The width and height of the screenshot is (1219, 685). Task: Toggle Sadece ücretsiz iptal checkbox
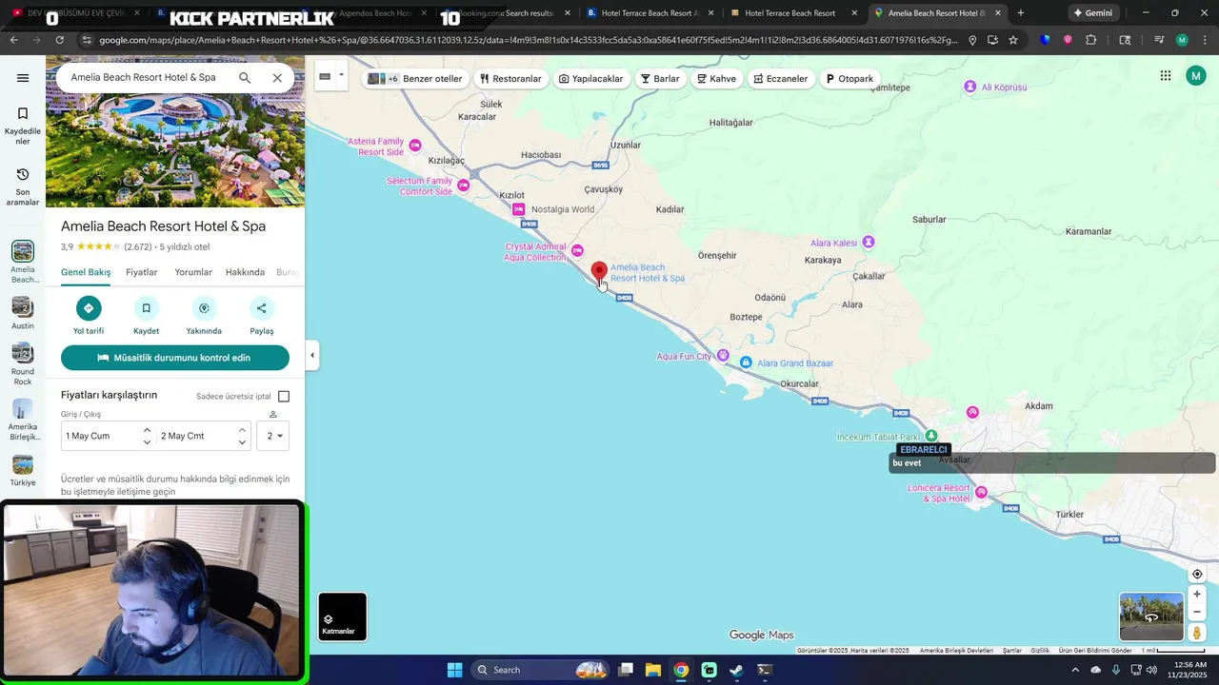284,396
